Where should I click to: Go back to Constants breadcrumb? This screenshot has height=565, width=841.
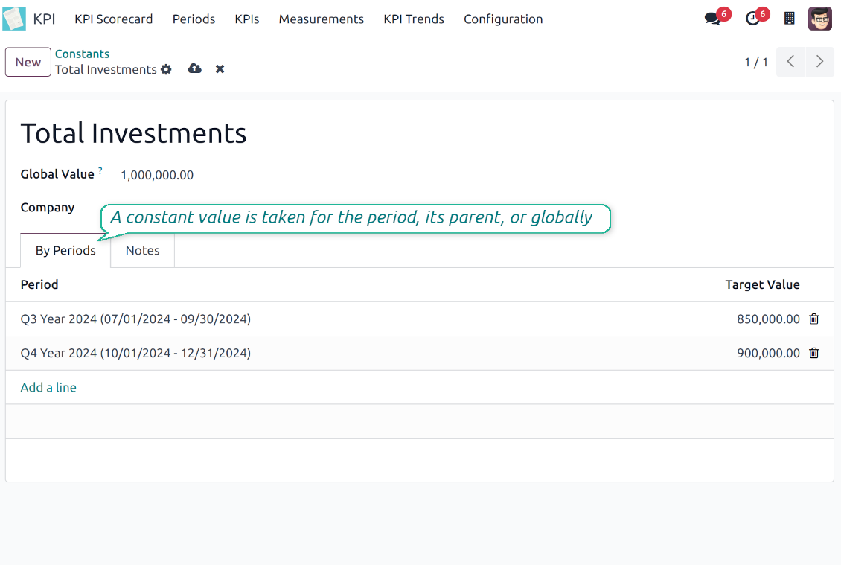[x=82, y=54]
